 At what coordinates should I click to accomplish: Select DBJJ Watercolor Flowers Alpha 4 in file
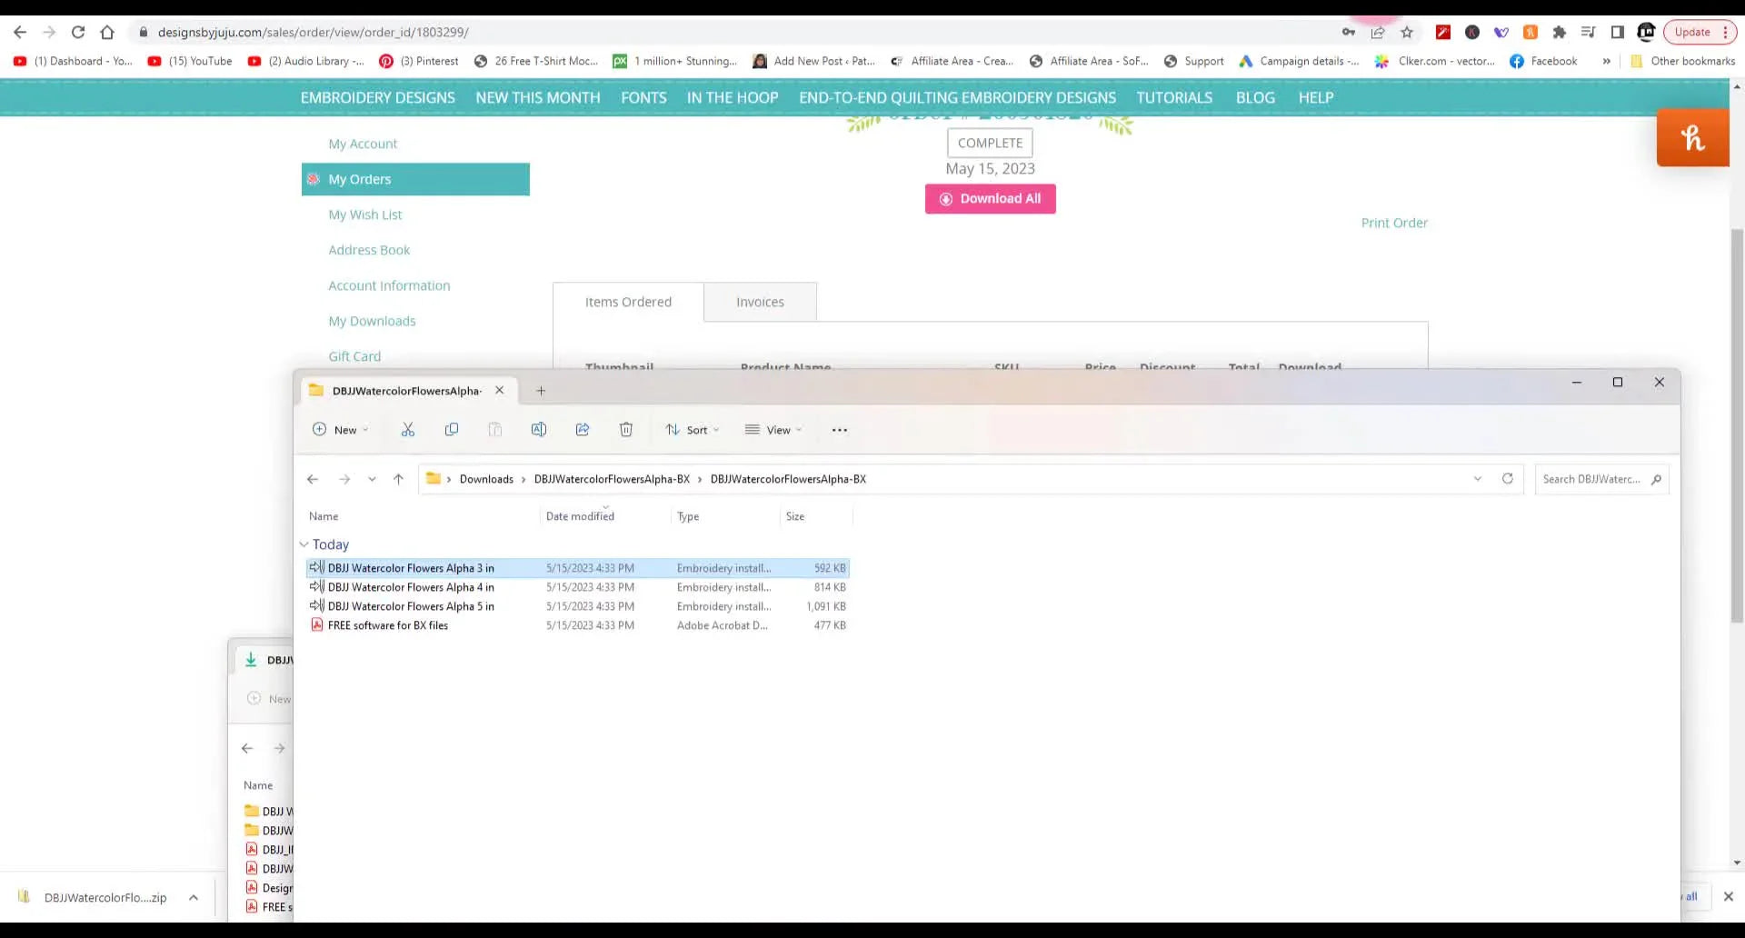[x=578, y=587]
